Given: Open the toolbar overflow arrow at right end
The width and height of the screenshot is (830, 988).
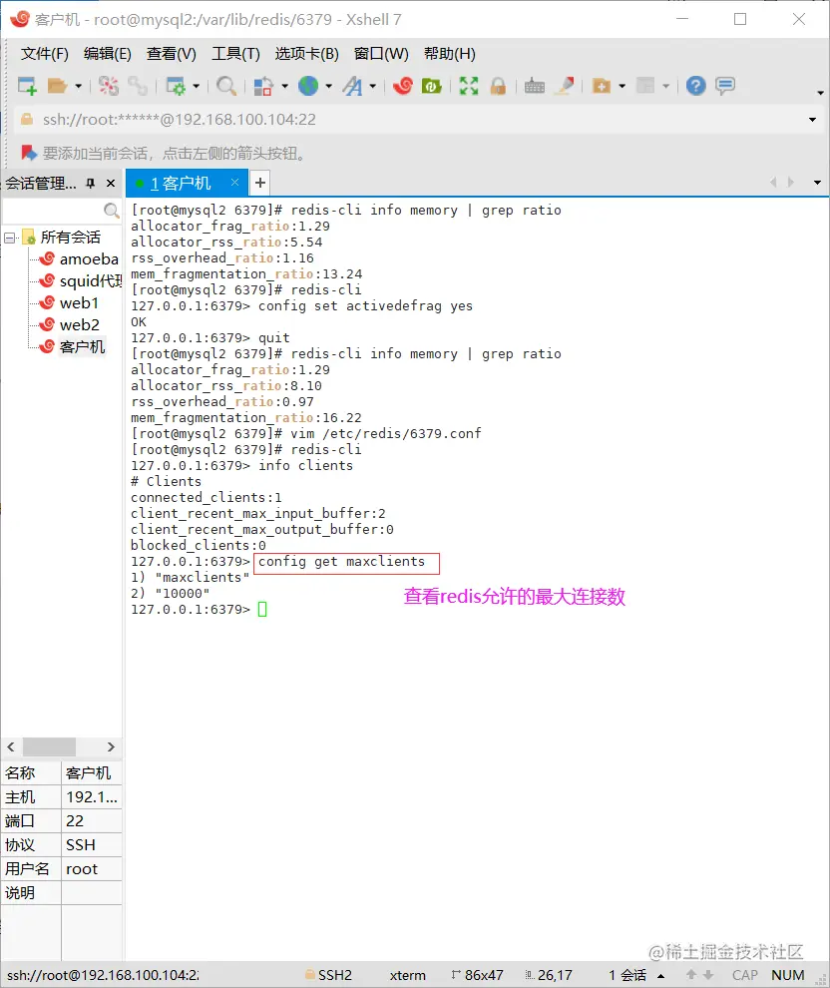Looking at the screenshot, I should point(820,93).
